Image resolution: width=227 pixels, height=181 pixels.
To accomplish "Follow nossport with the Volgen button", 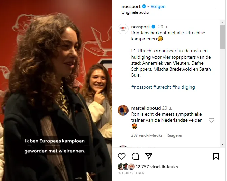I will pyautogui.click(x=158, y=6).
